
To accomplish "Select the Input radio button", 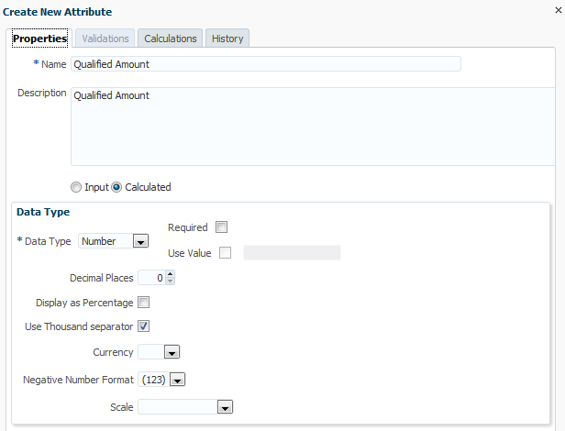I will pos(77,187).
